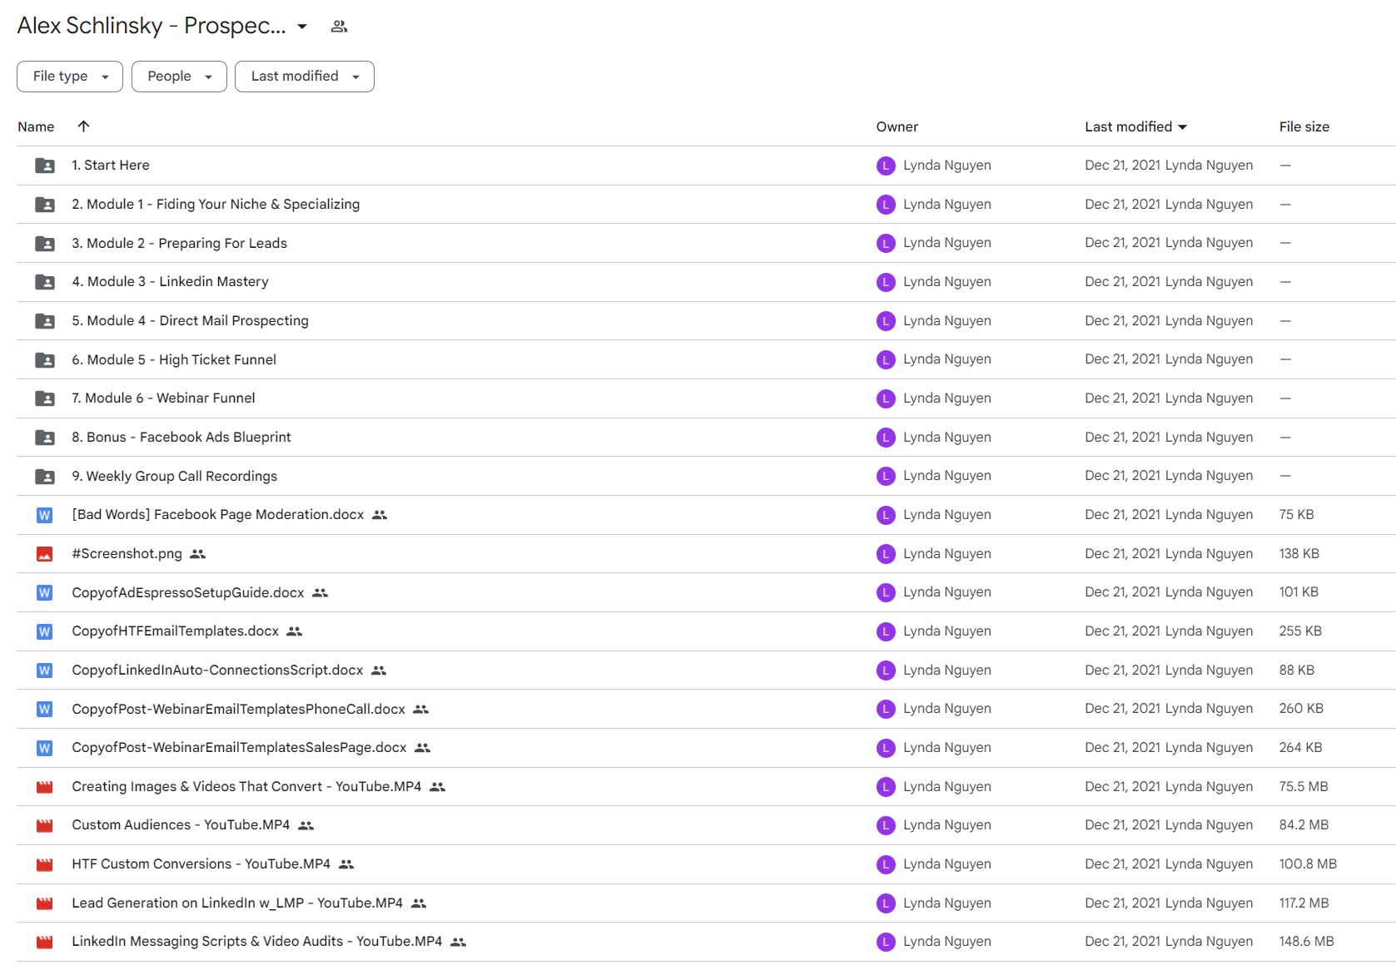
Task: Select 4. Module 3 - Linkedin Mastery
Action: click(170, 282)
